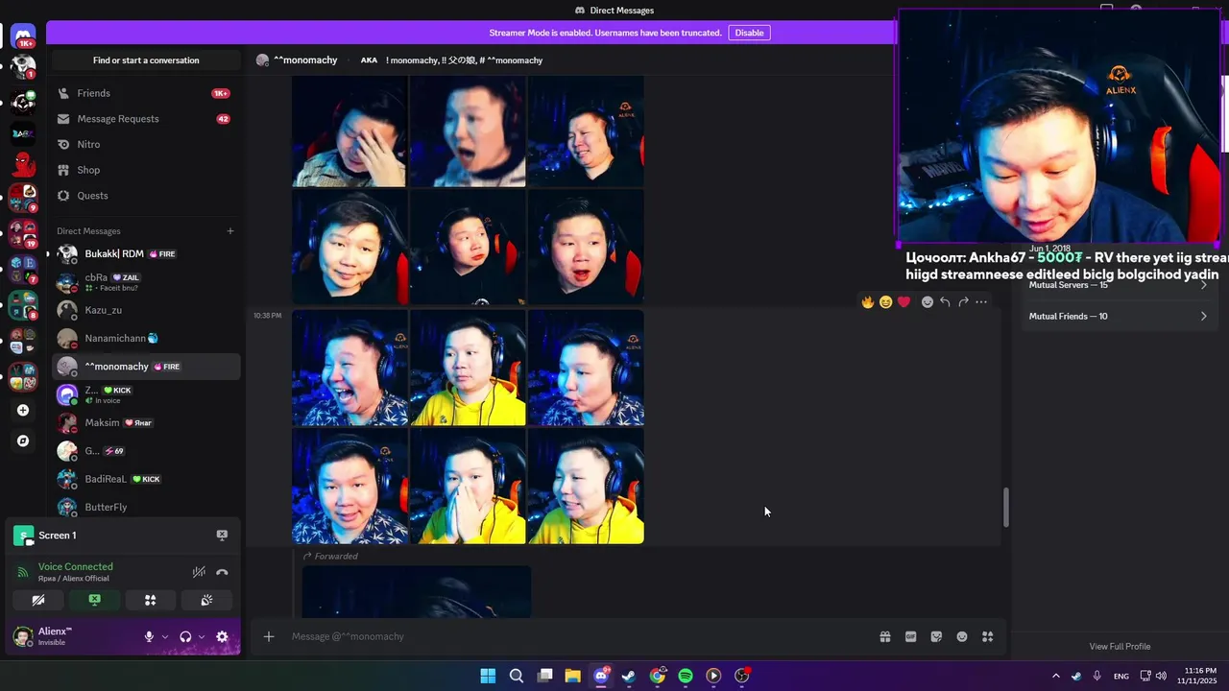Image resolution: width=1229 pixels, height=691 pixels.
Task: Open headphone output options arrow
Action: [201, 636]
